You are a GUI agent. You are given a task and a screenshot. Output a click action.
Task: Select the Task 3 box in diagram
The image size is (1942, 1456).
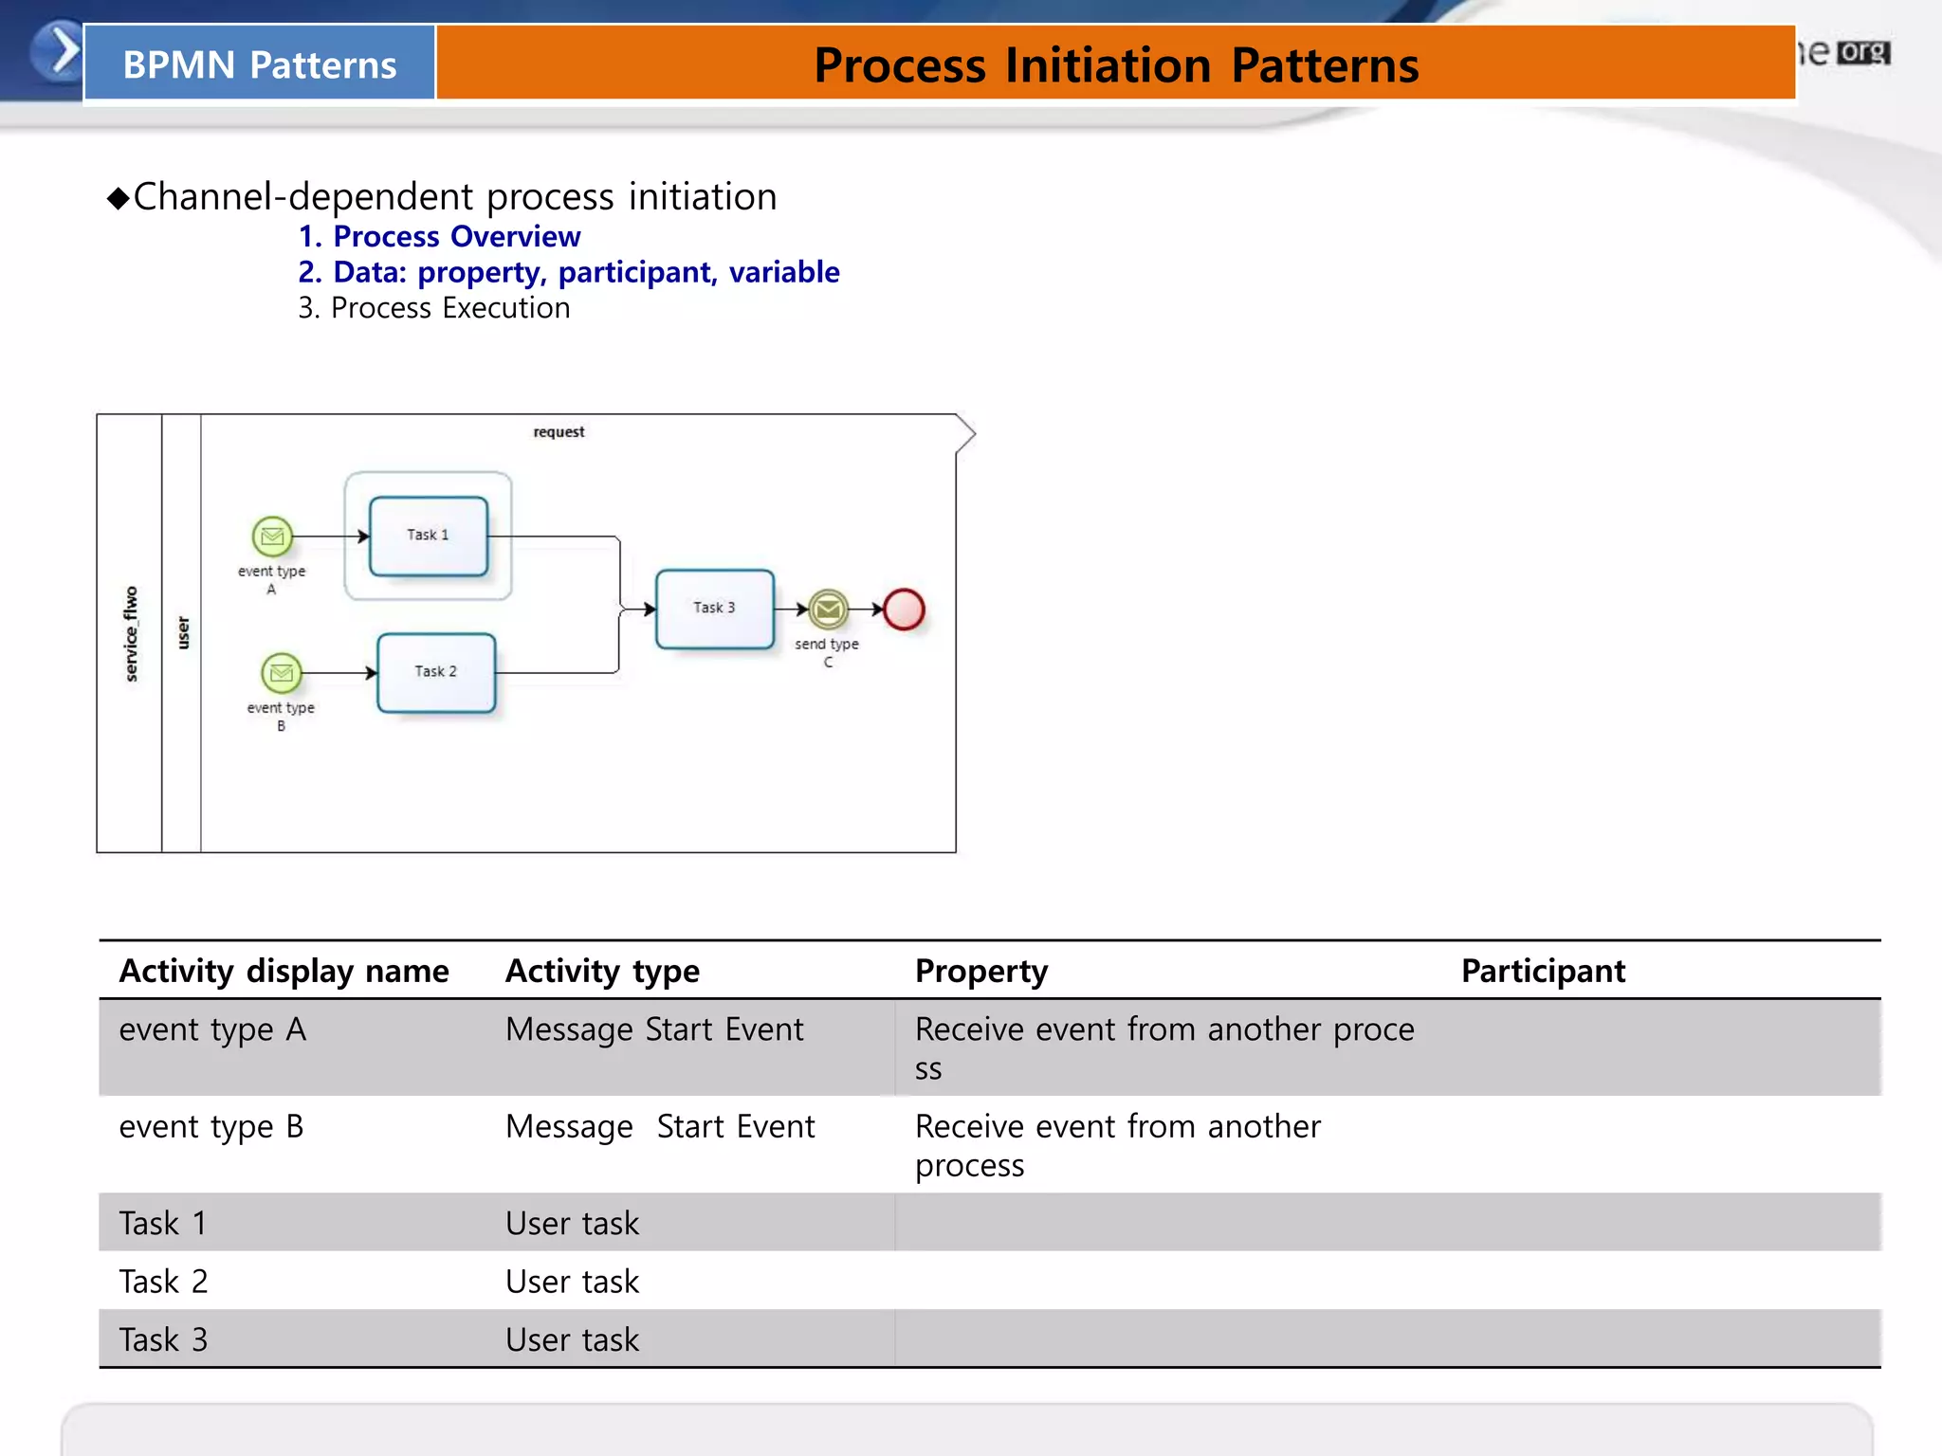[x=715, y=609]
